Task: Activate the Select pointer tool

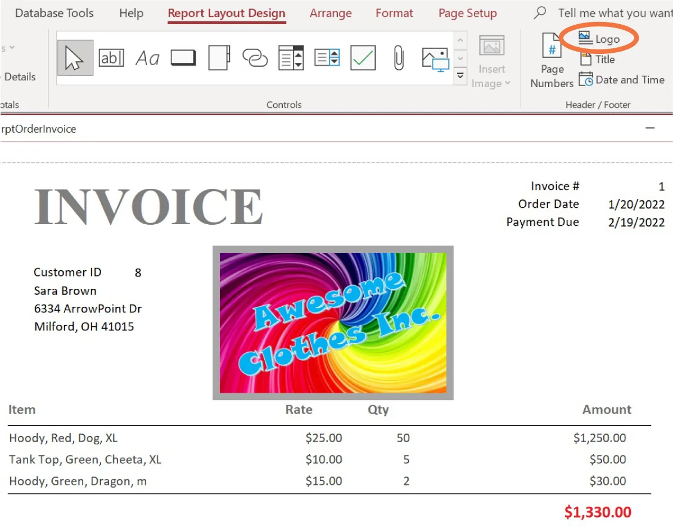Action: (75, 57)
